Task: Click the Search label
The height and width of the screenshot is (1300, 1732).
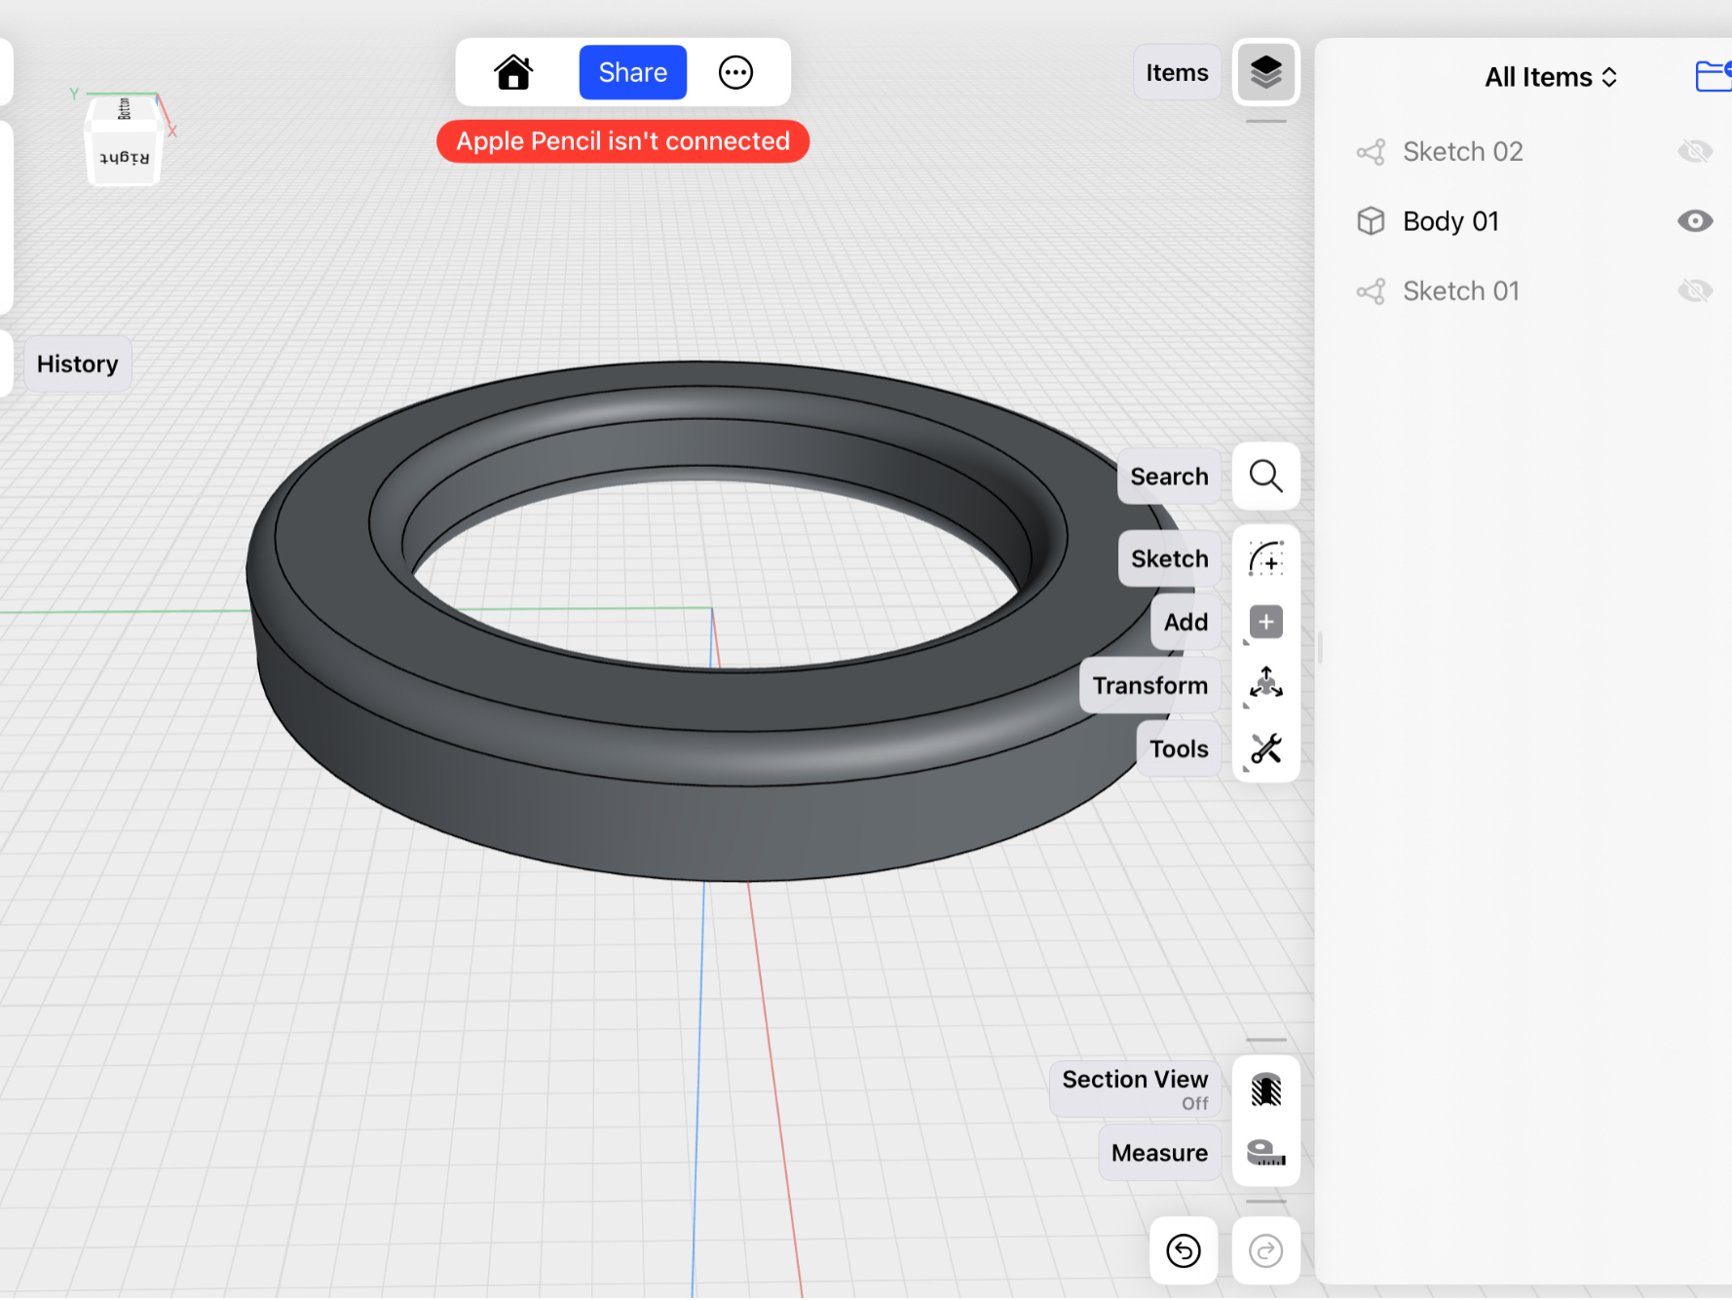Action: (x=1169, y=477)
